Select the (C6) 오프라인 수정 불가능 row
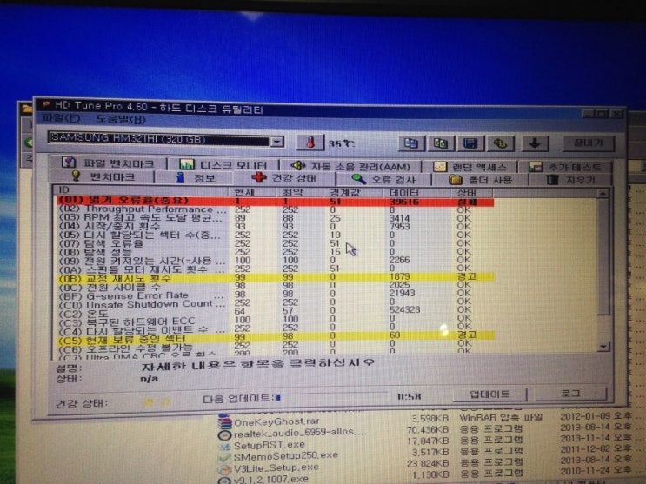 point(275,346)
